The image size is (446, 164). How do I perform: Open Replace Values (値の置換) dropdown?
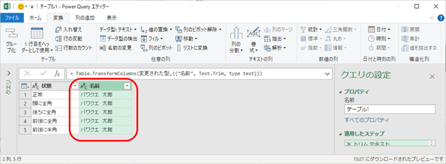156,29
